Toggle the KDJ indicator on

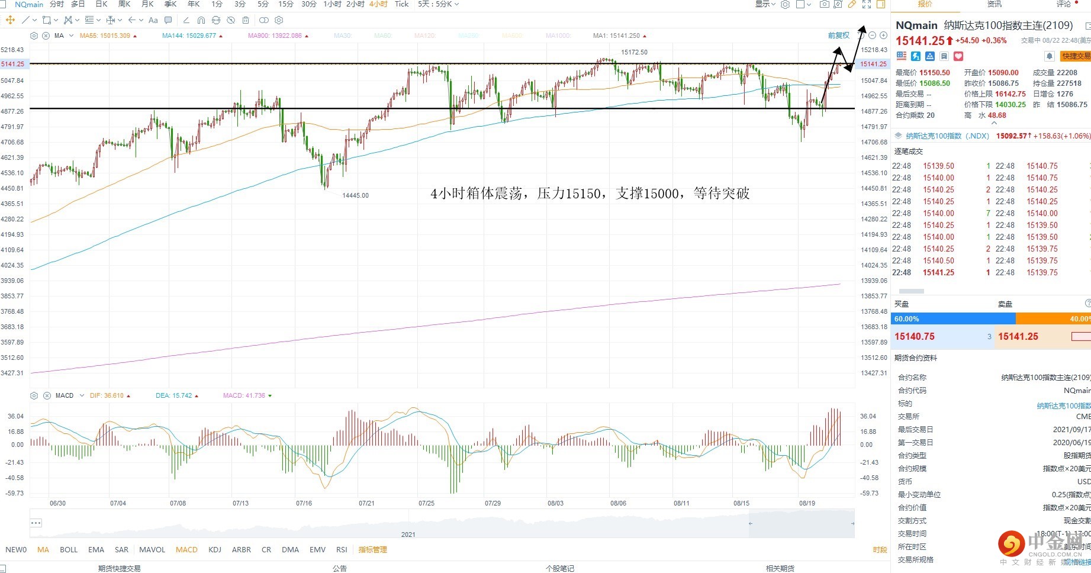pyautogui.click(x=214, y=549)
